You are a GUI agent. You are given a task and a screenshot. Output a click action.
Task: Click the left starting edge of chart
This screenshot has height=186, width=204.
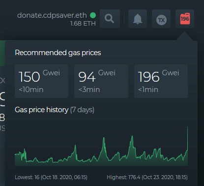[x=15, y=159]
